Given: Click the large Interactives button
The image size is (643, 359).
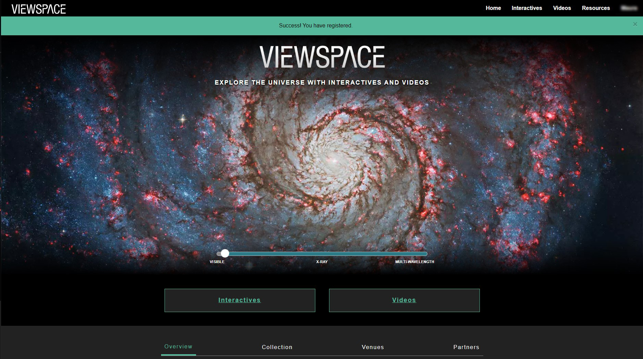Looking at the screenshot, I should [240, 300].
